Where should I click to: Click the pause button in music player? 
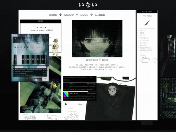[x=21, y=47]
